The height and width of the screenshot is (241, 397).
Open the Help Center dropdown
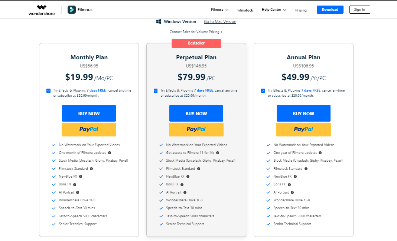point(274,10)
